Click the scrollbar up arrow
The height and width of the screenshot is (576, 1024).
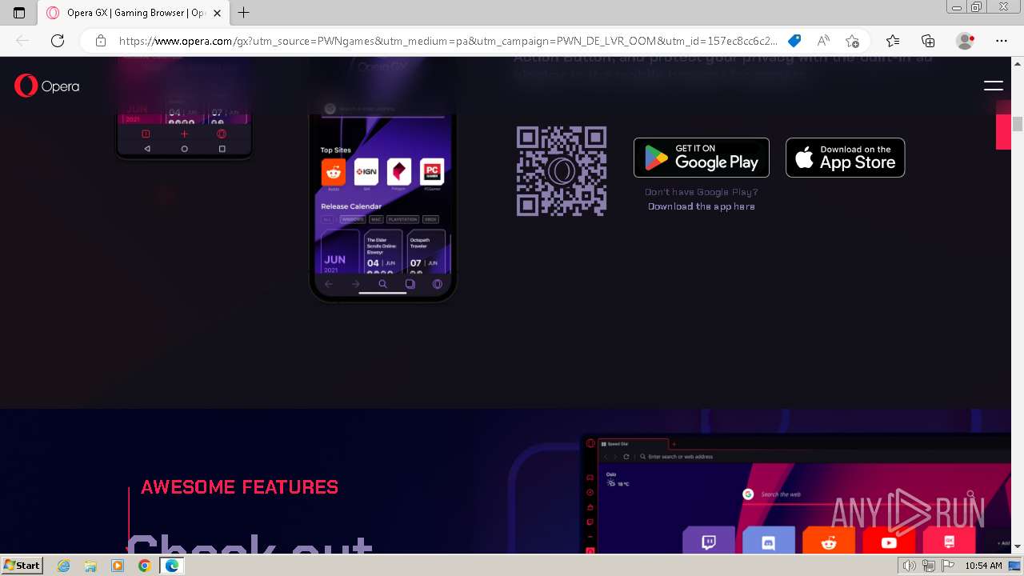tap(1018, 63)
